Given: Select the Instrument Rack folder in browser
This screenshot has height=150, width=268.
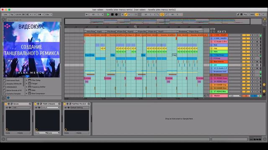Looking at the screenshot, I should click(x=13, y=80).
